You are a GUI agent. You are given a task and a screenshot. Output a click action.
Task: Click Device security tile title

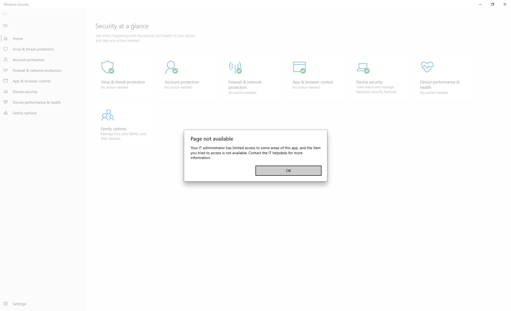[369, 82]
